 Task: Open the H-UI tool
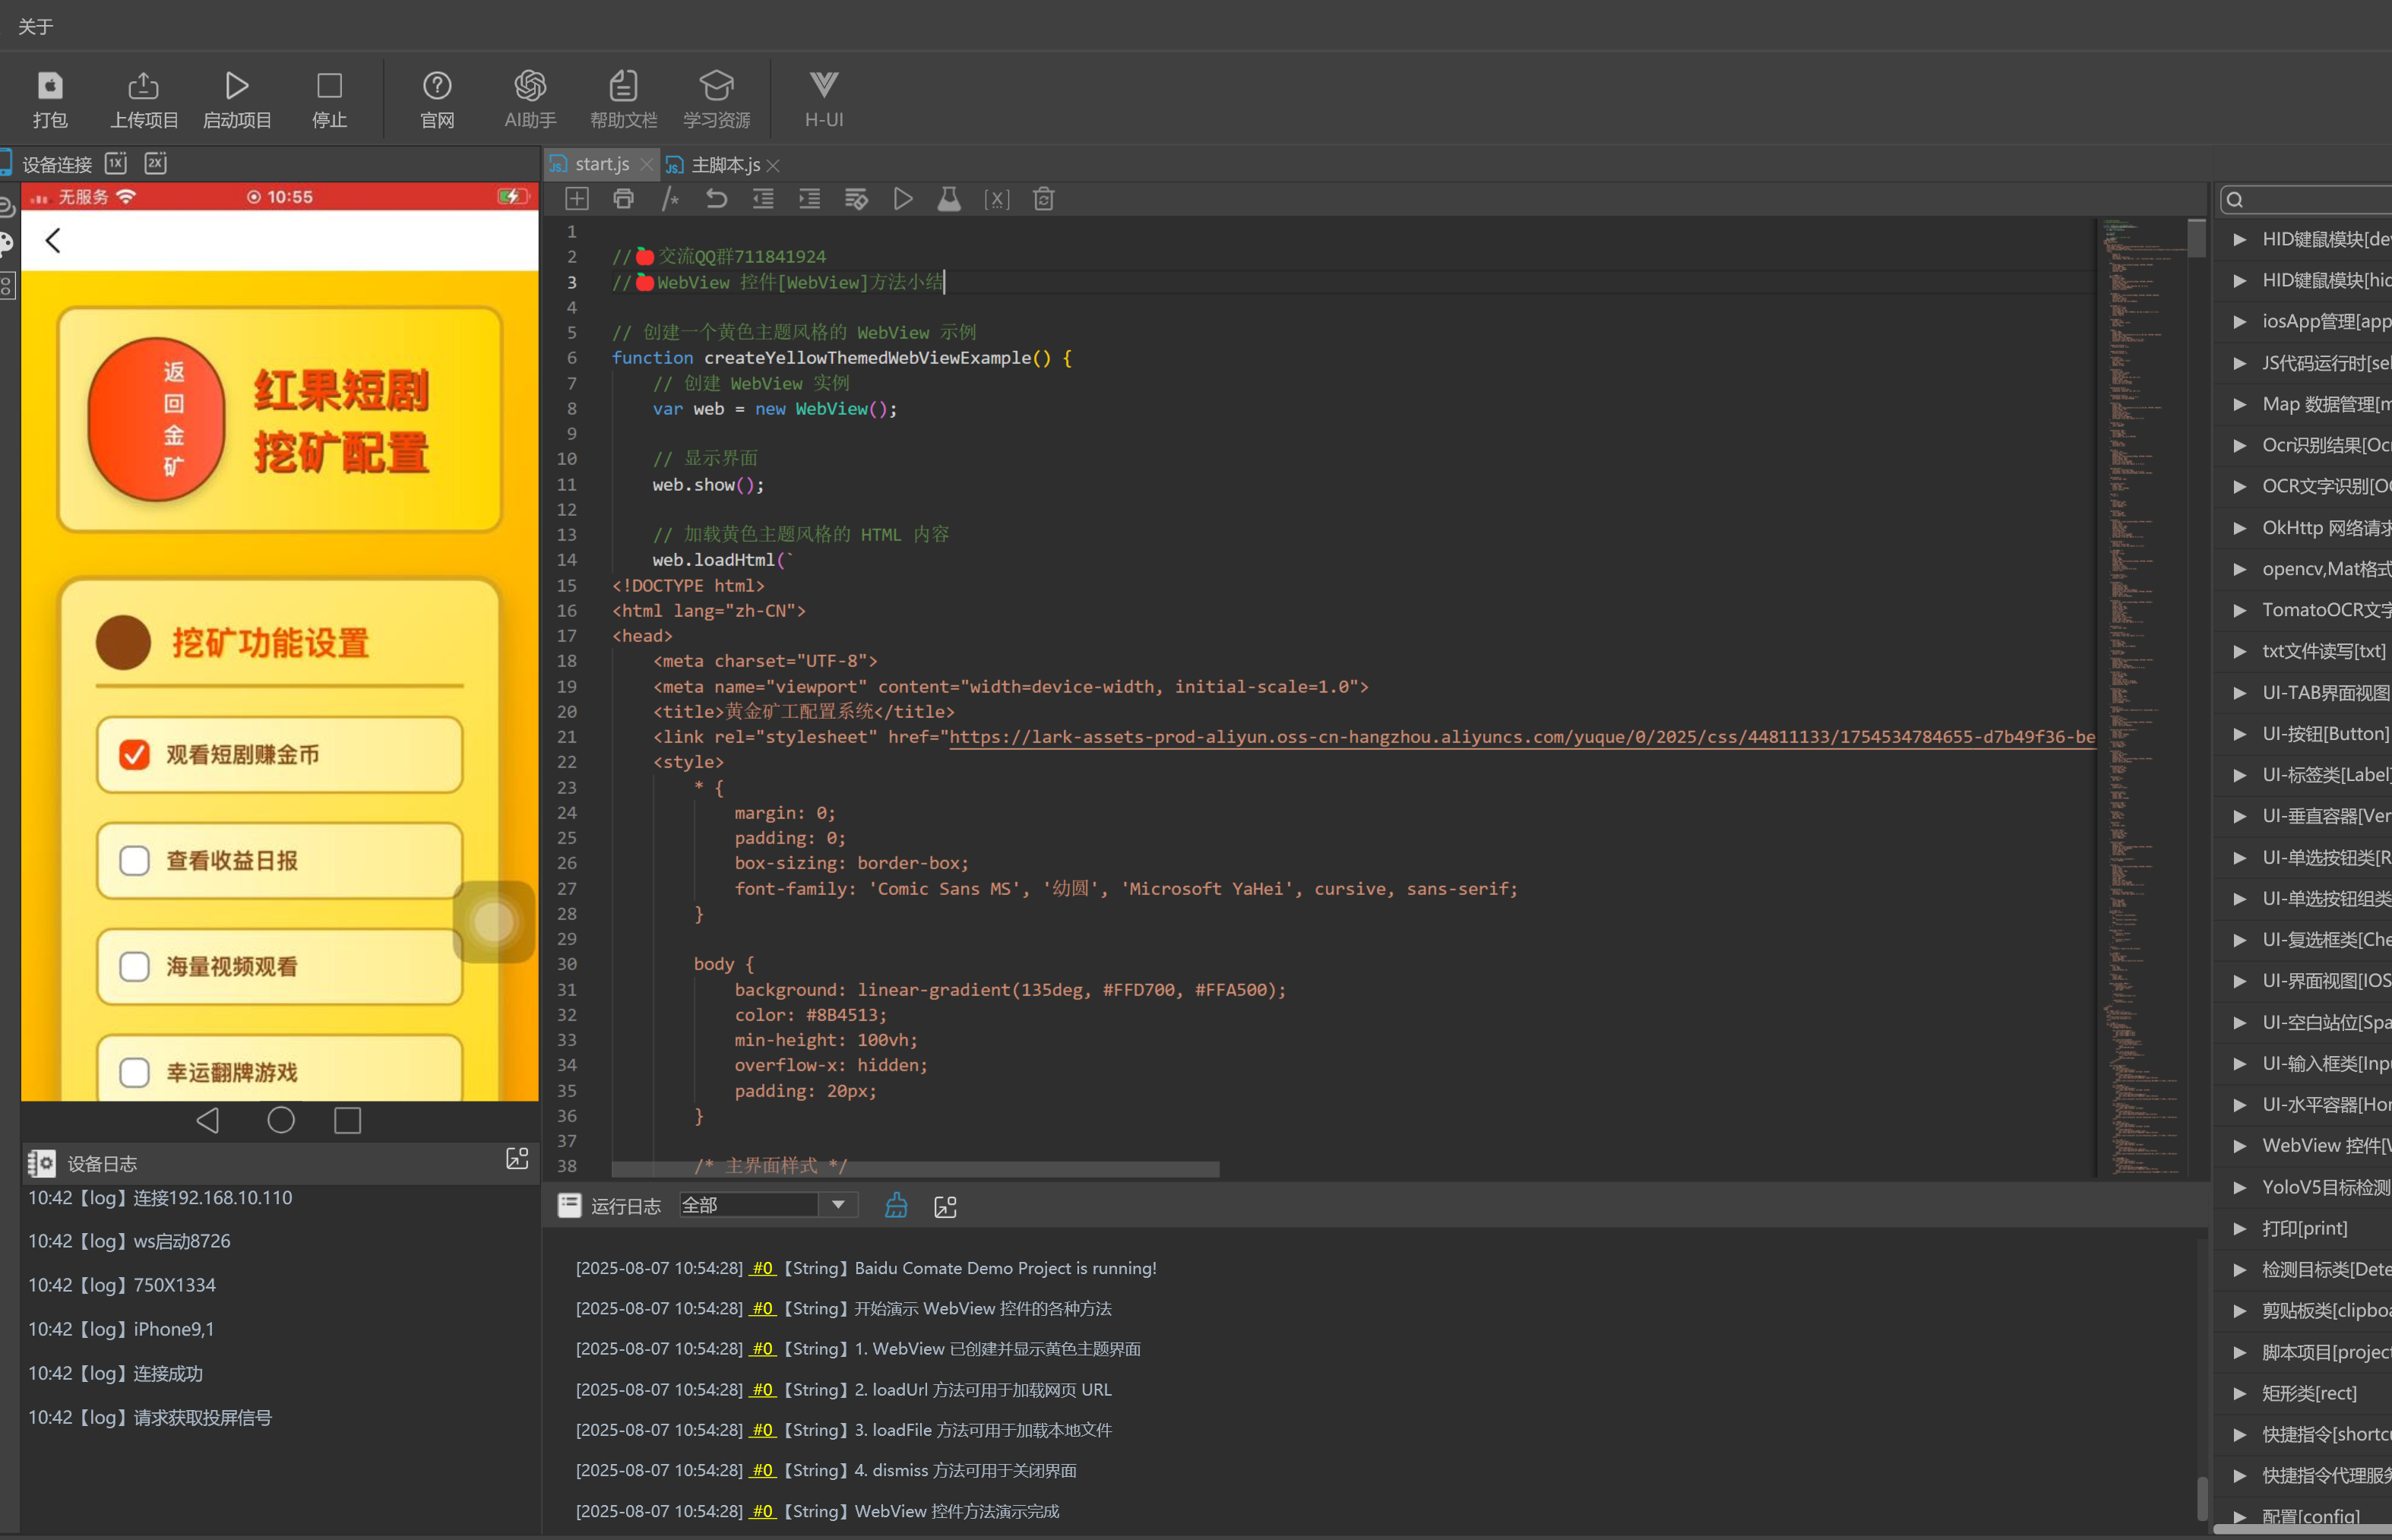coord(824,99)
